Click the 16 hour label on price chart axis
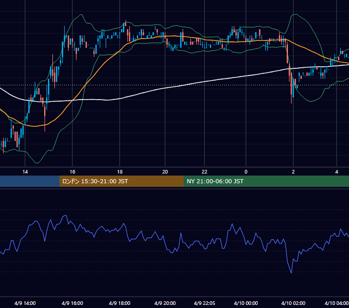Viewport: 349px width, 308px height. (x=72, y=172)
